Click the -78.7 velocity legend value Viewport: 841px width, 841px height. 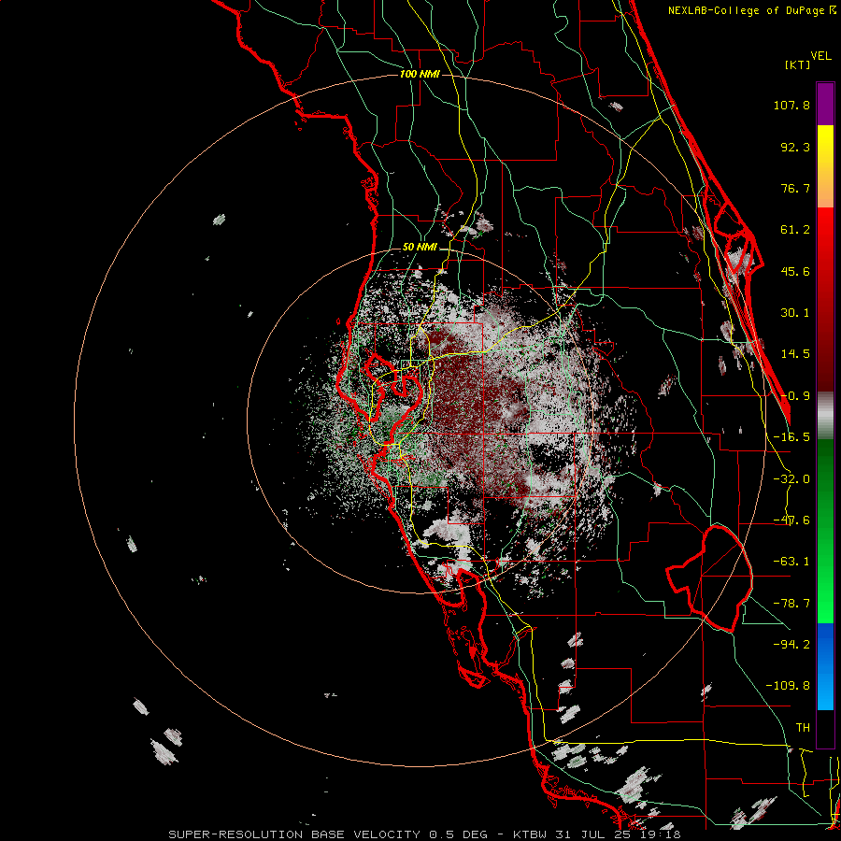point(791,604)
